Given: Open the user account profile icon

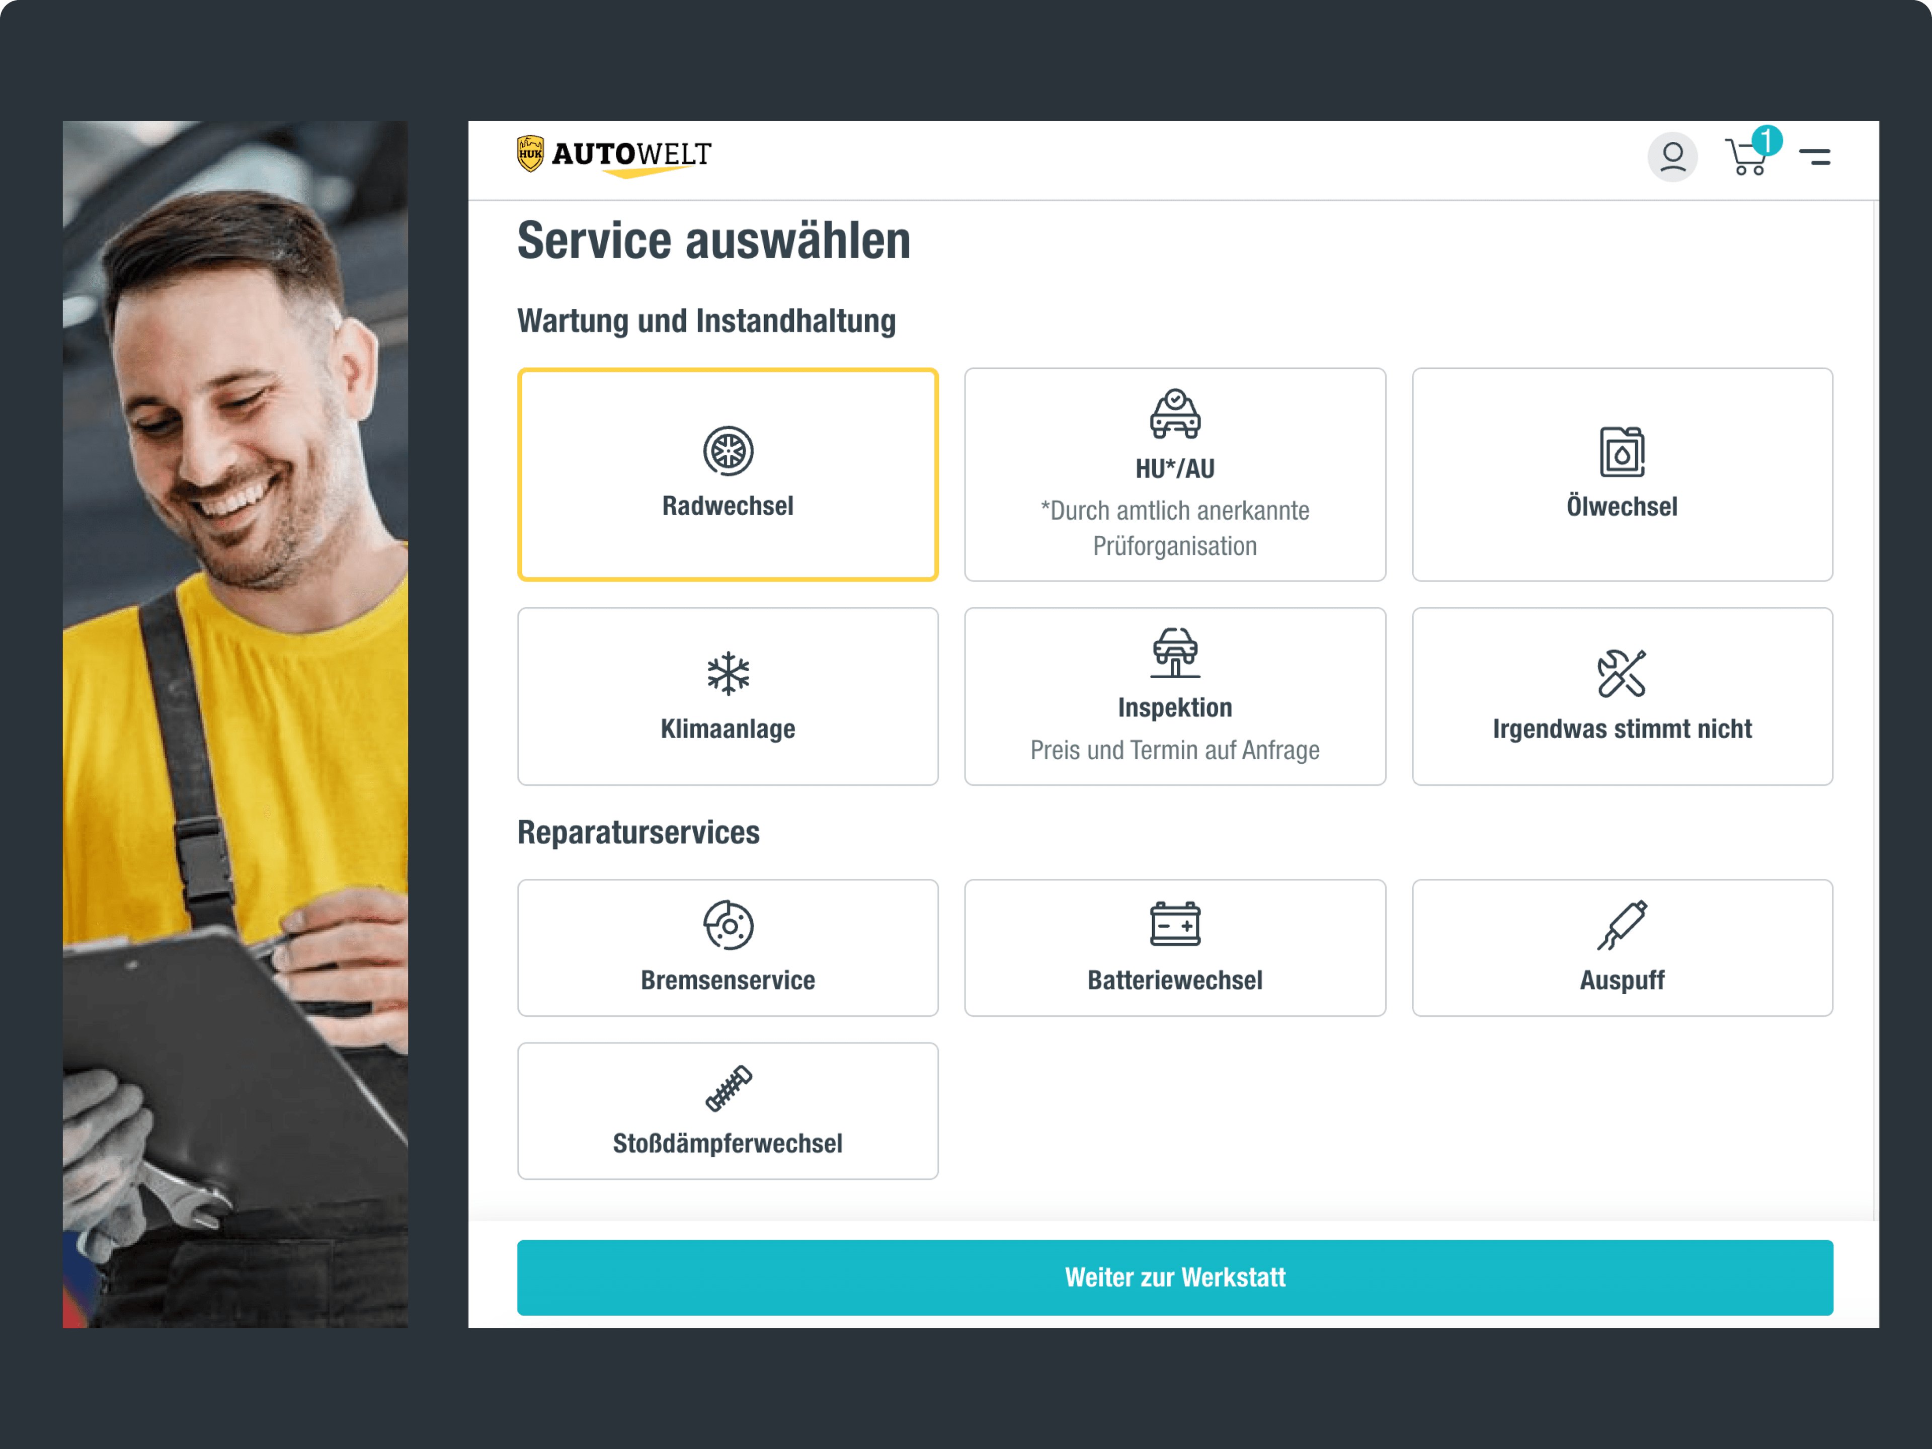Looking at the screenshot, I should click(1672, 157).
